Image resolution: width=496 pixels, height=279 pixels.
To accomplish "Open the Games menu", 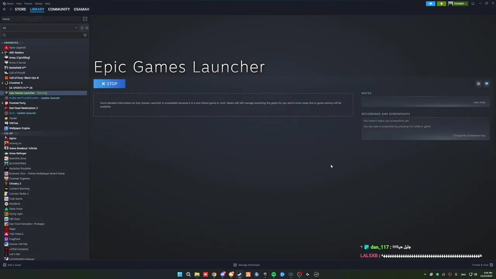I will [x=38, y=3].
